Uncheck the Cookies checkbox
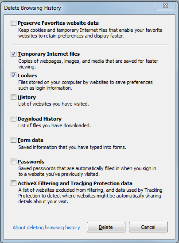The height and width of the screenshot is (243, 179). (x=13, y=76)
